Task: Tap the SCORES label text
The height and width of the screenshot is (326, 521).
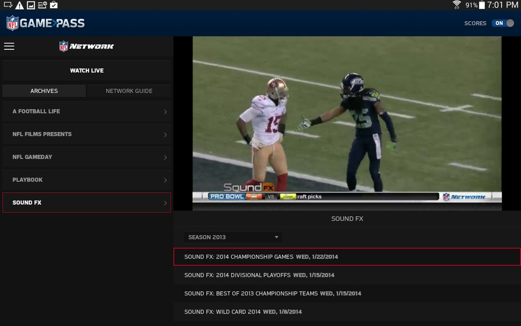Action: point(475,23)
